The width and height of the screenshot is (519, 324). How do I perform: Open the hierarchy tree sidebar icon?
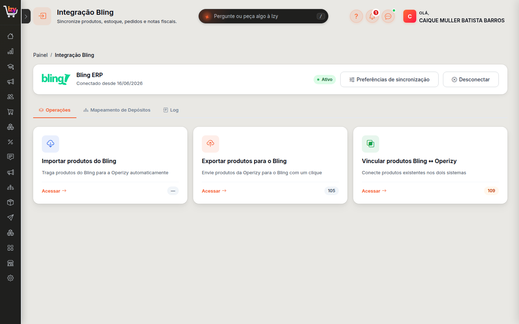point(10,187)
